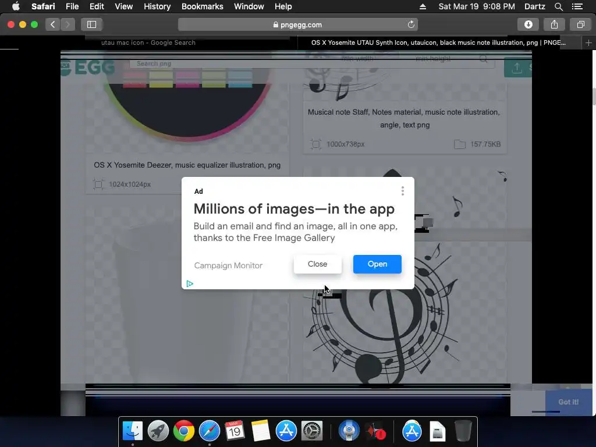Open the View menu
The image size is (596, 447).
tap(123, 6)
